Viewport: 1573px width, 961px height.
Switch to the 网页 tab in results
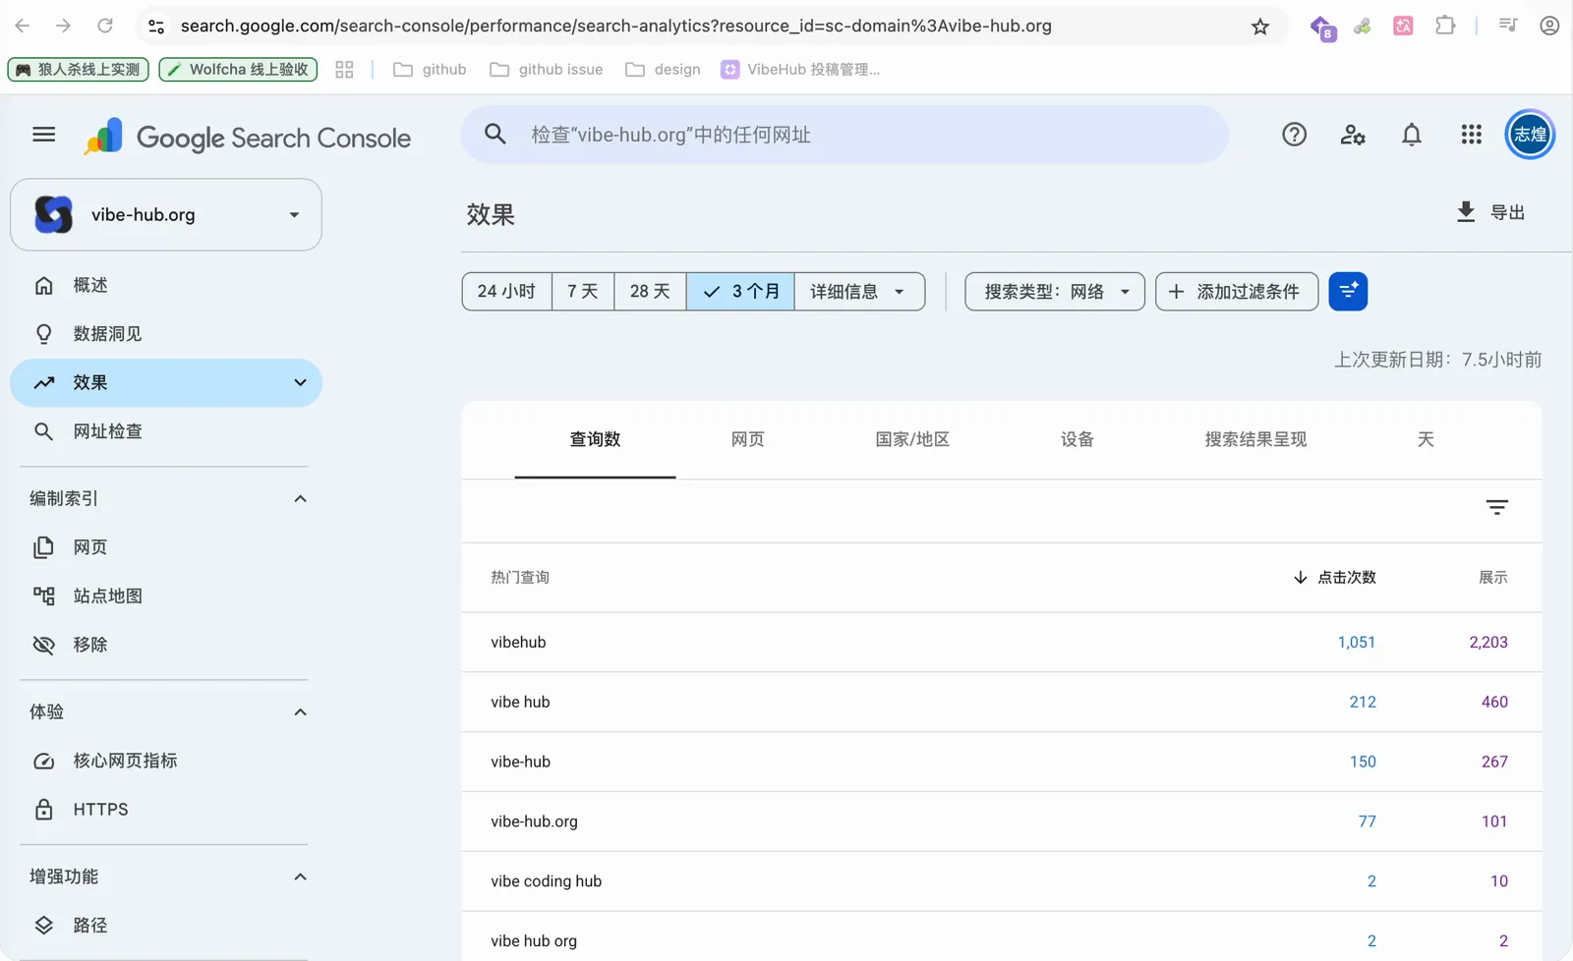(747, 439)
